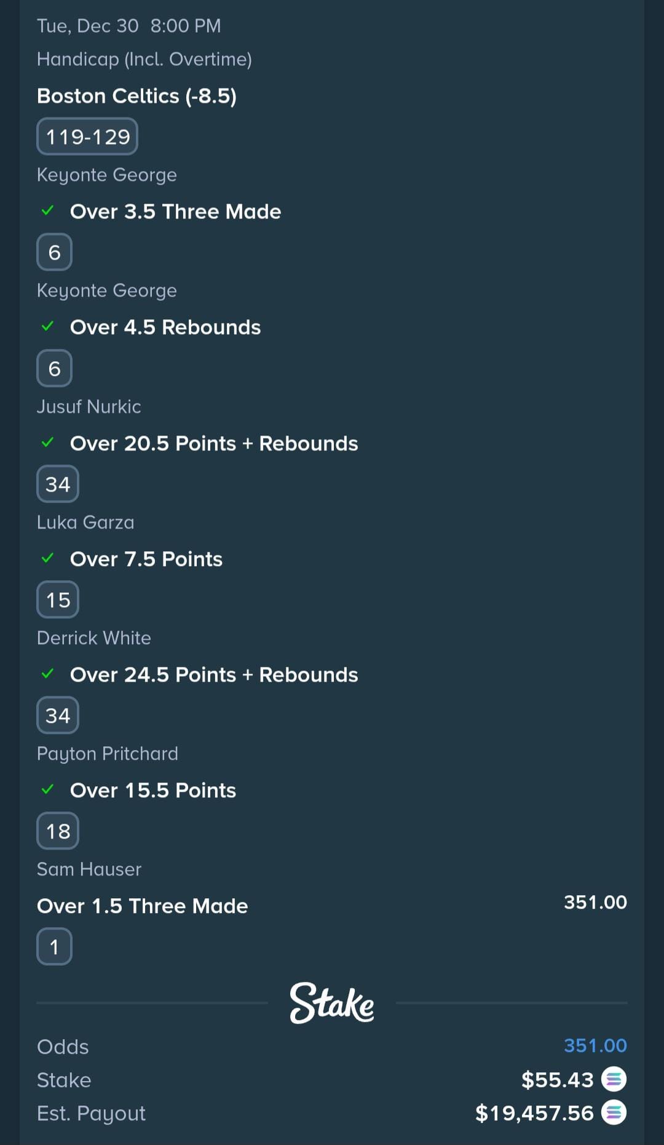Click the green check beside Over 20.5 Points + Rebounds
Viewport: 664px width, 1145px height.
pyautogui.click(x=47, y=443)
